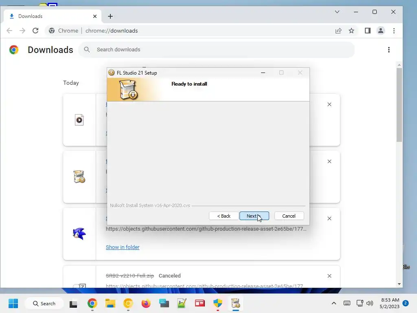Minimize the FL Studio 21 Setup dialog
The height and width of the screenshot is (313, 417).
coord(263,73)
